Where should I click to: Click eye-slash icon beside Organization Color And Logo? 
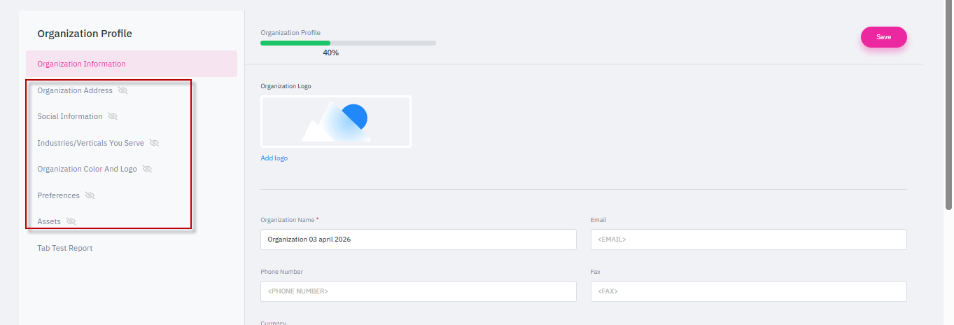[147, 169]
